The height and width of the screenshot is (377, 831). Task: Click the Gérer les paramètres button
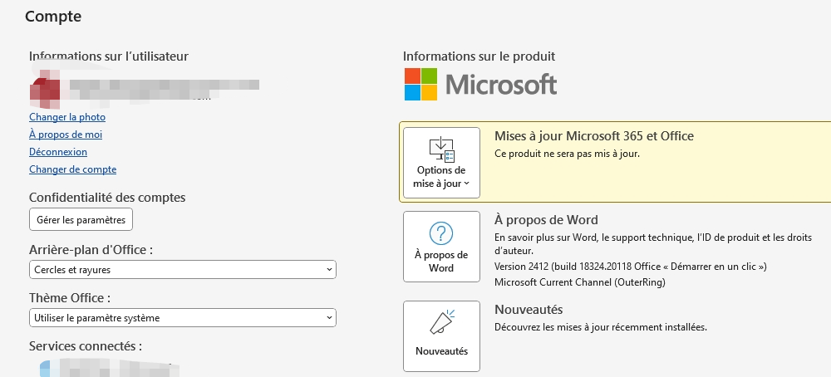click(x=81, y=220)
